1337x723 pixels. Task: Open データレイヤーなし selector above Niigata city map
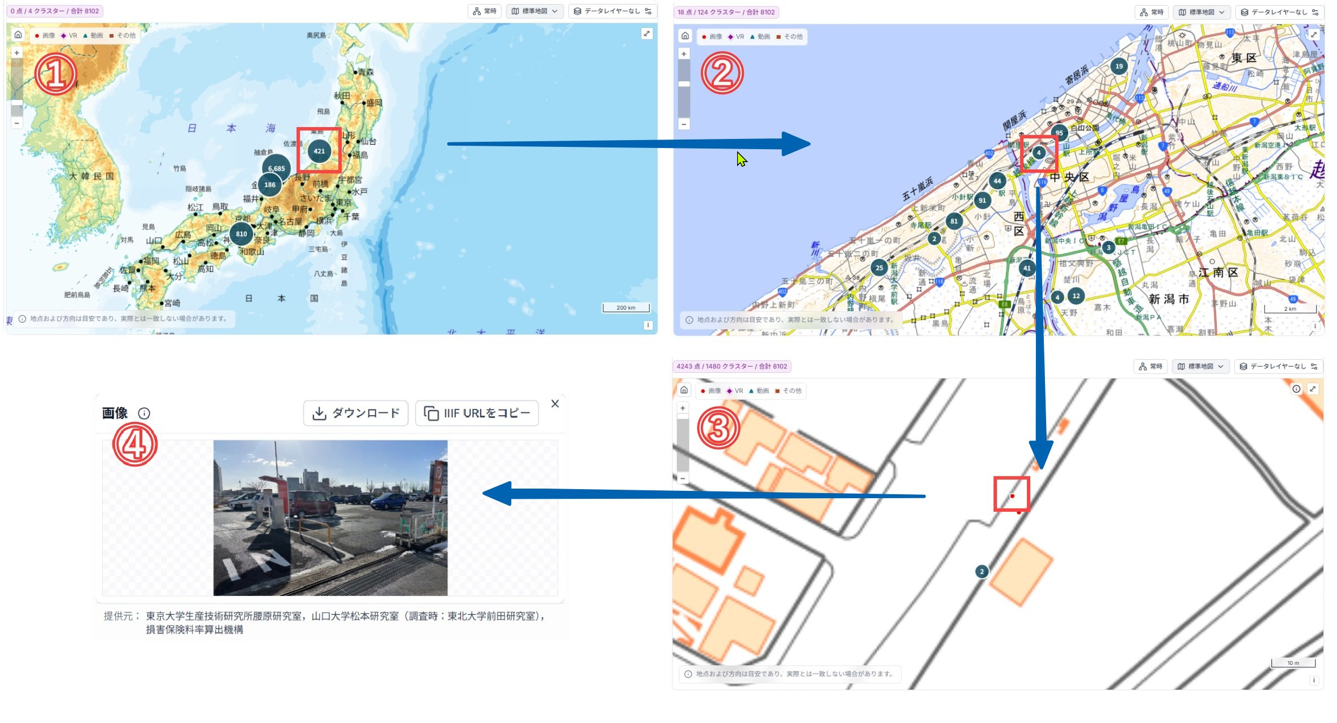[1280, 12]
